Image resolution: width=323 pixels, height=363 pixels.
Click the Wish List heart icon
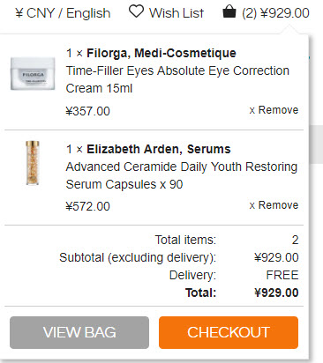(x=136, y=11)
